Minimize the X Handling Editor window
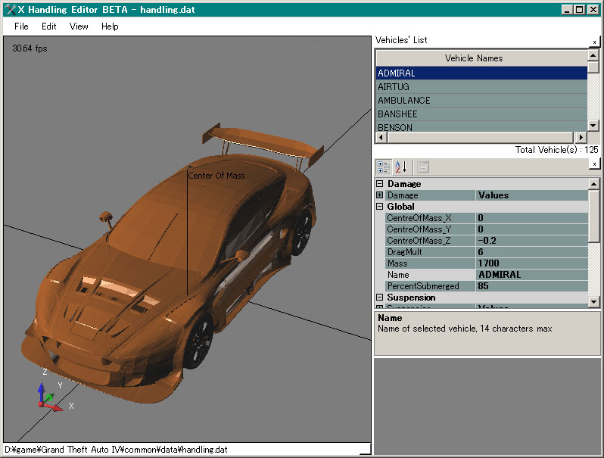 coord(567,10)
